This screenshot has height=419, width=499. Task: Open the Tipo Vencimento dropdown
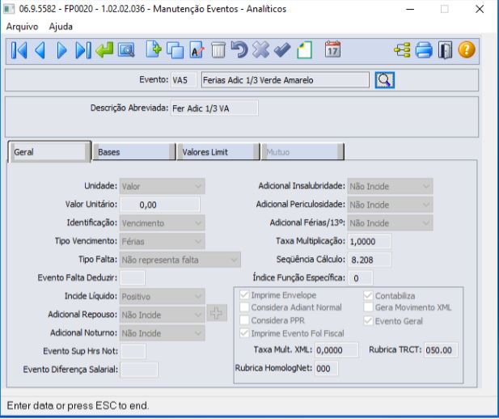point(162,241)
